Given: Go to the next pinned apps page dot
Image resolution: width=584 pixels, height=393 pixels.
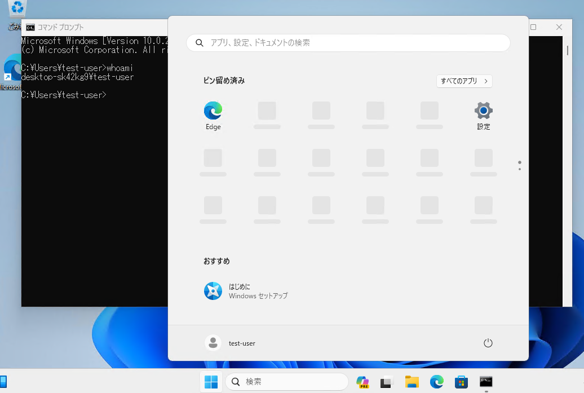Looking at the screenshot, I should 520,169.
